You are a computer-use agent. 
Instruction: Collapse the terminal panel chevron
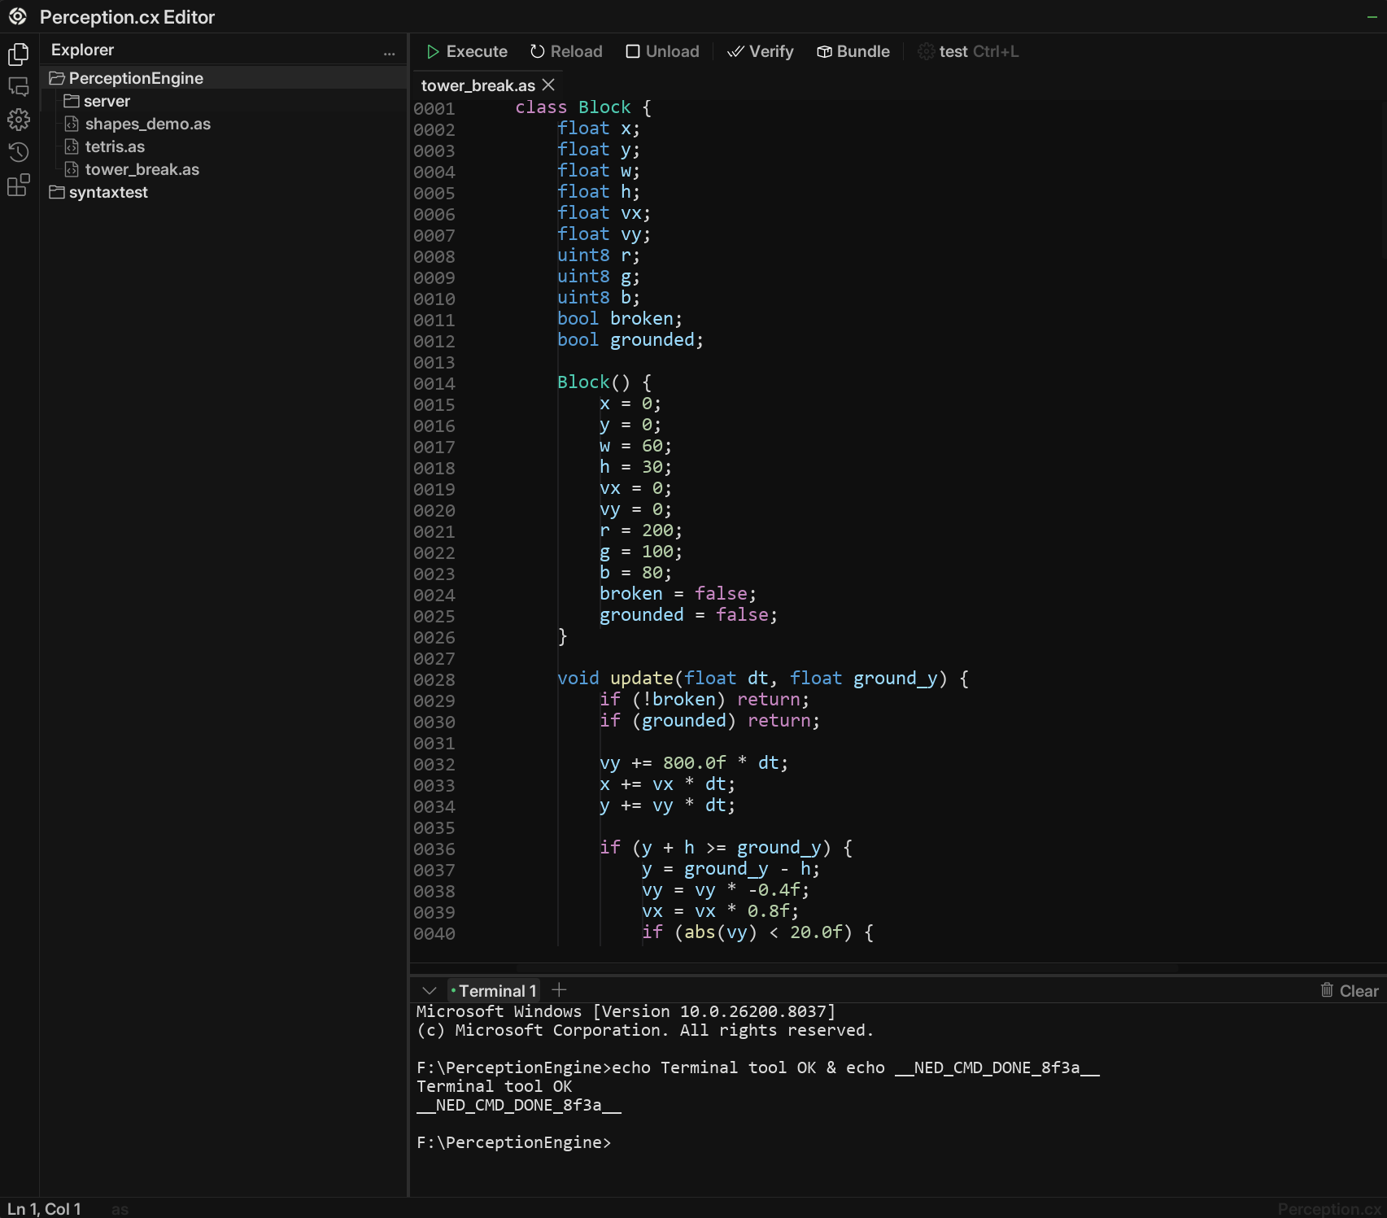click(x=430, y=990)
